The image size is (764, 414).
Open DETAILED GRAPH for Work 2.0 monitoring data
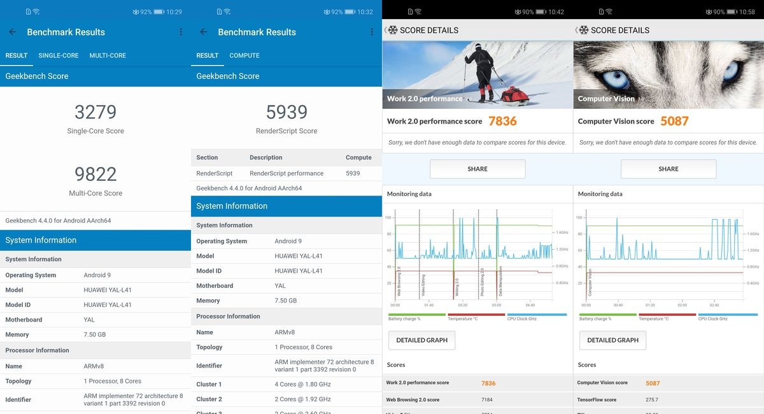[421, 340]
